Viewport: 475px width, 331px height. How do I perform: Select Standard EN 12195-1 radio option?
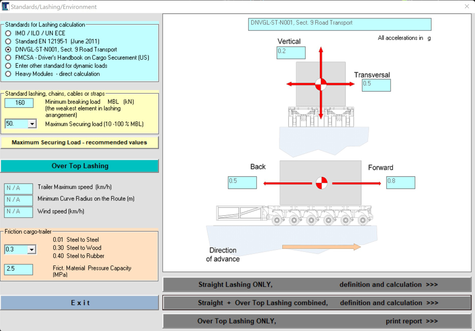[8, 41]
